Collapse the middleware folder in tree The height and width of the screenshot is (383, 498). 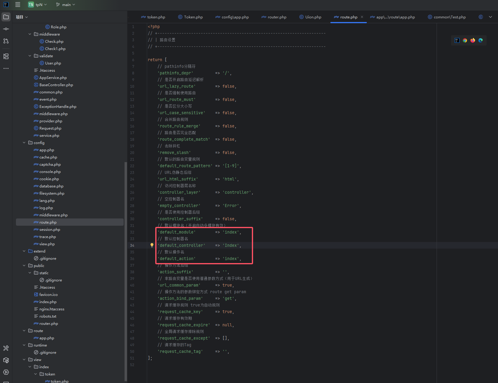tap(30, 34)
